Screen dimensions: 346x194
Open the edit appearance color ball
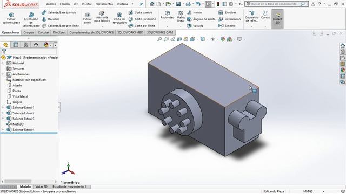(x=223, y=39)
